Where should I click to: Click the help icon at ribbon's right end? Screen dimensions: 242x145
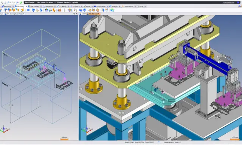tap(240, 6)
